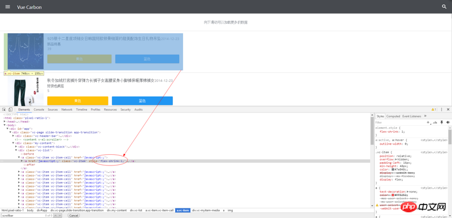Collapse the vc-page slide-transition div node
Viewport: 452px width, 218px height.
10,132
